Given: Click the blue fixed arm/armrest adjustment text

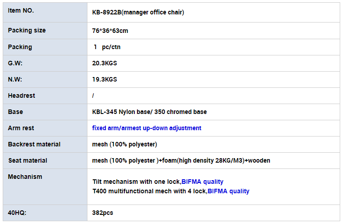Looking at the screenshot, I should tap(146, 128).
